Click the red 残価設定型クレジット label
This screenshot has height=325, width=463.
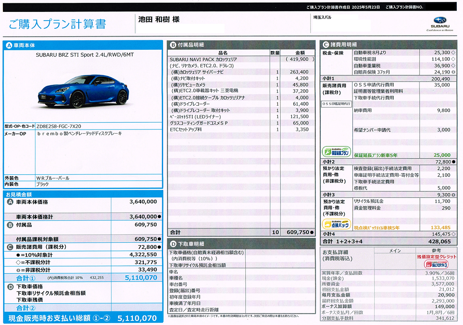(x=436, y=257)
